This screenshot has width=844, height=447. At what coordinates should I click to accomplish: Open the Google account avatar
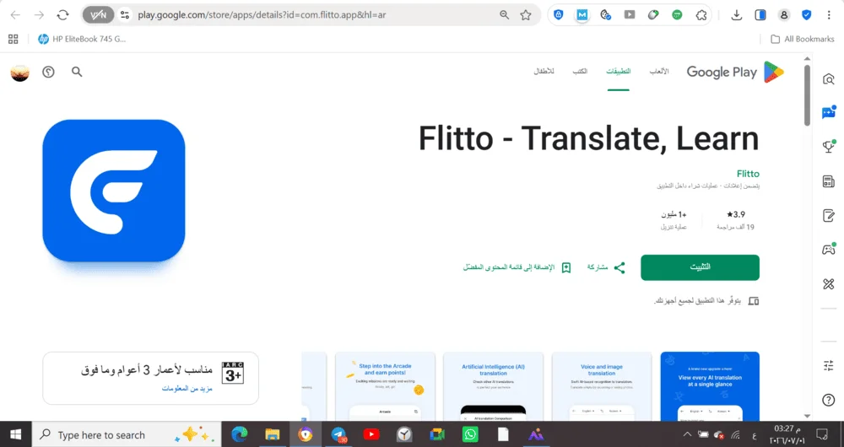point(20,72)
